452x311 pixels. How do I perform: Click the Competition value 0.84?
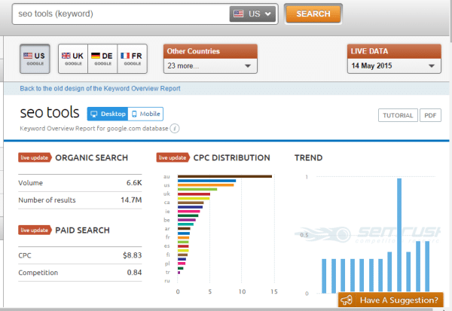134,273
